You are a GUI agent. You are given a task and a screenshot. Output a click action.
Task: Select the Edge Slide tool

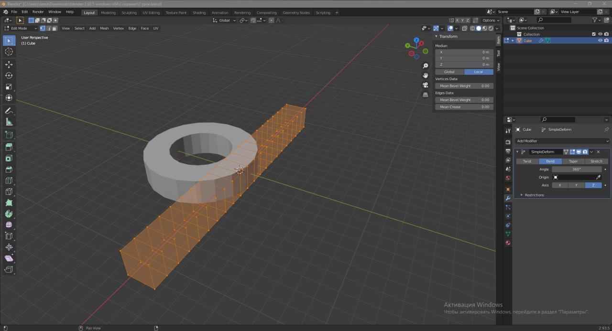pyautogui.click(x=9, y=236)
